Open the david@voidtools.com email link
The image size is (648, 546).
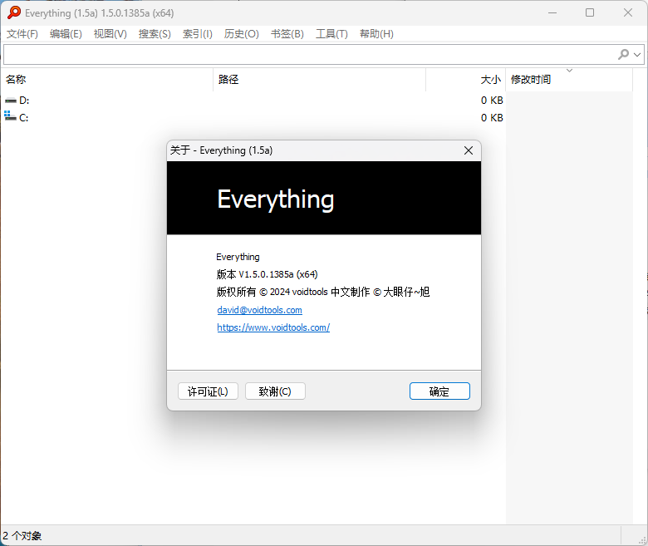[x=259, y=310]
